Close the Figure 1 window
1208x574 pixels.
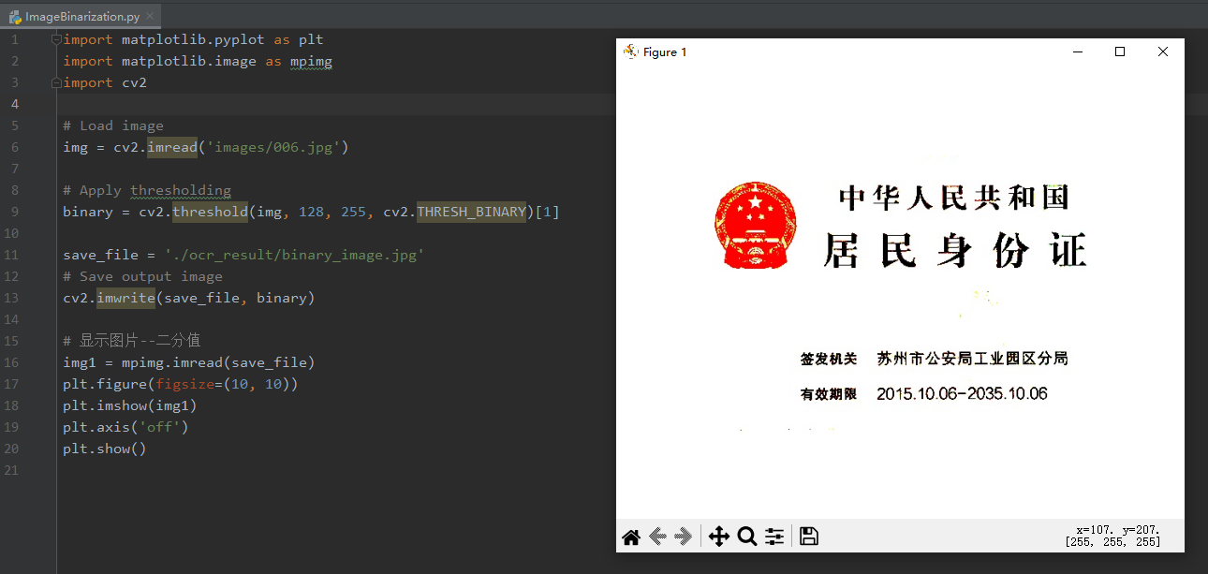pyautogui.click(x=1163, y=52)
